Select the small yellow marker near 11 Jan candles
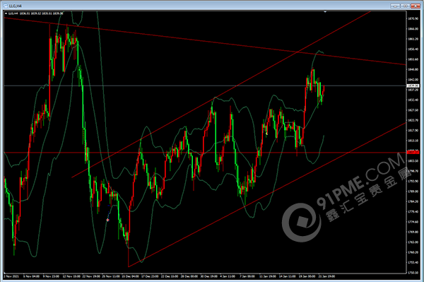 pyautogui.click(x=266, y=134)
